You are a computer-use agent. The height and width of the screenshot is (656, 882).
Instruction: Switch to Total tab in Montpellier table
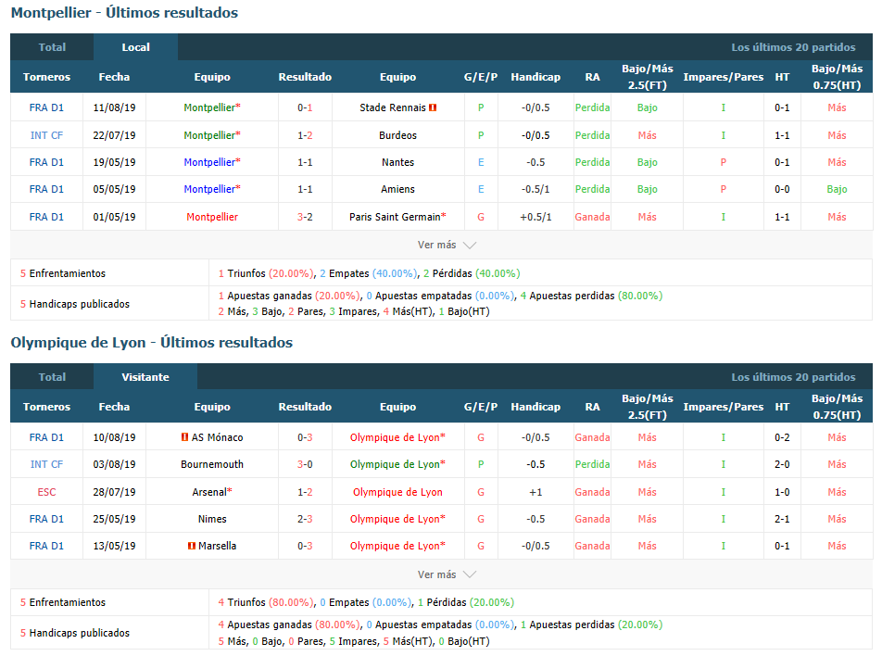(52, 47)
